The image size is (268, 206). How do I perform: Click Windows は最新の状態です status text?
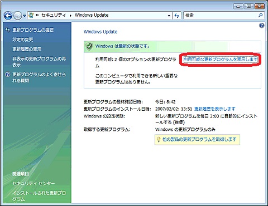point(122,46)
